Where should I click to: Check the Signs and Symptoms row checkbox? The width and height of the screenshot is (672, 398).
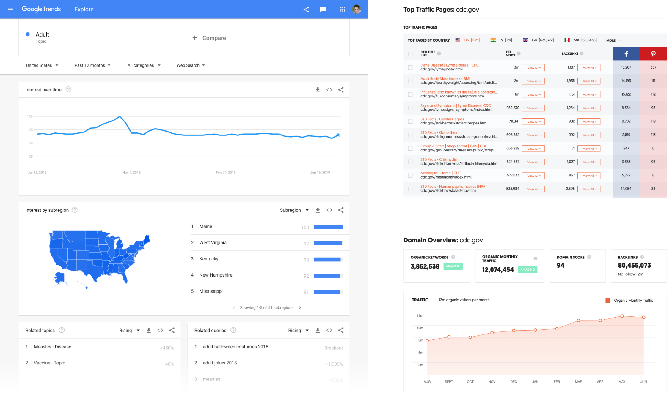[410, 108]
